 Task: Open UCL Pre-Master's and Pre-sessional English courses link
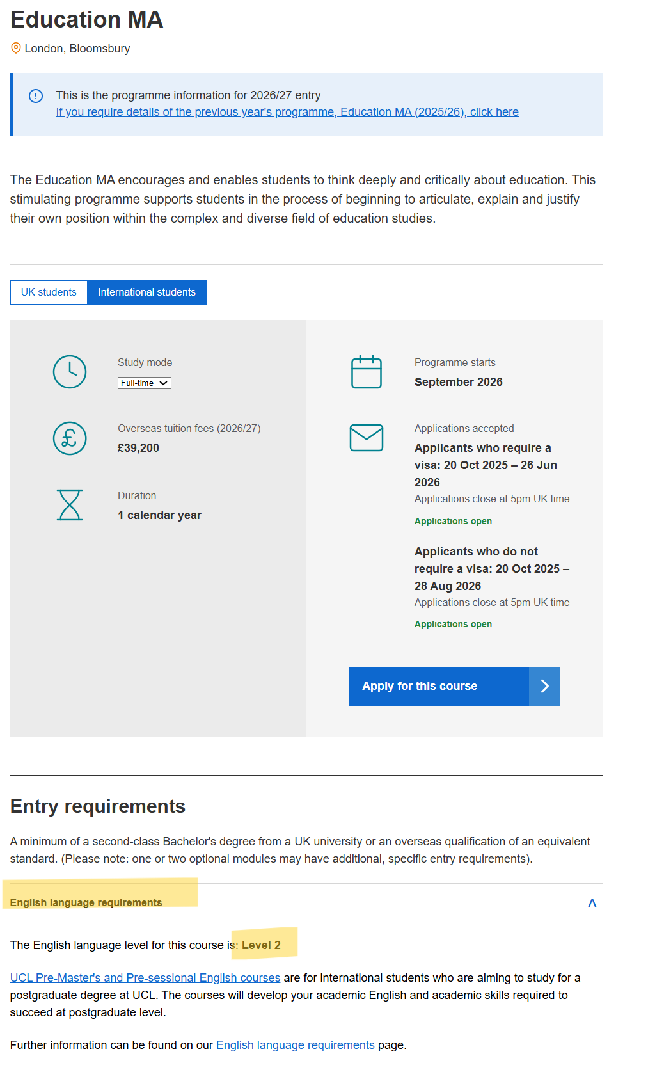pyautogui.click(x=145, y=978)
